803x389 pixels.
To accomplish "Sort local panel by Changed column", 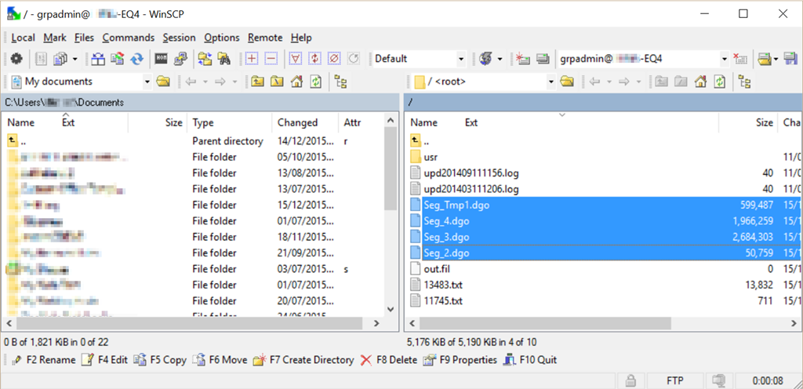I will coord(305,123).
